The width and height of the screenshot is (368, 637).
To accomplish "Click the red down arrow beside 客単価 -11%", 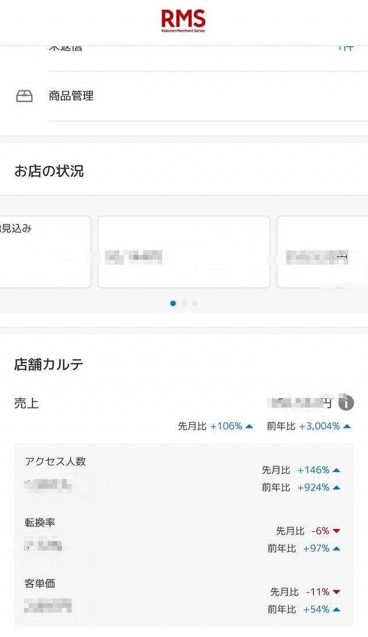I will pyautogui.click(x=336, y=592).
